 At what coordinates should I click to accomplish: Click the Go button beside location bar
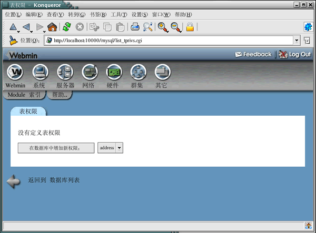point(307,40)
